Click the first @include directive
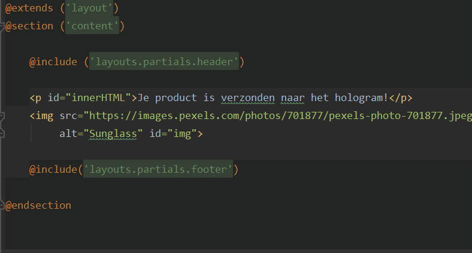This screenshot has height=253, width=472. pyautogui.click(x=53, y=62)
